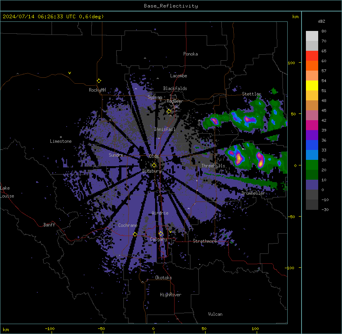Viewport: 342px width, 334px height.
Task: Click the Didsbury town label
Action: (x=152, y=171)
